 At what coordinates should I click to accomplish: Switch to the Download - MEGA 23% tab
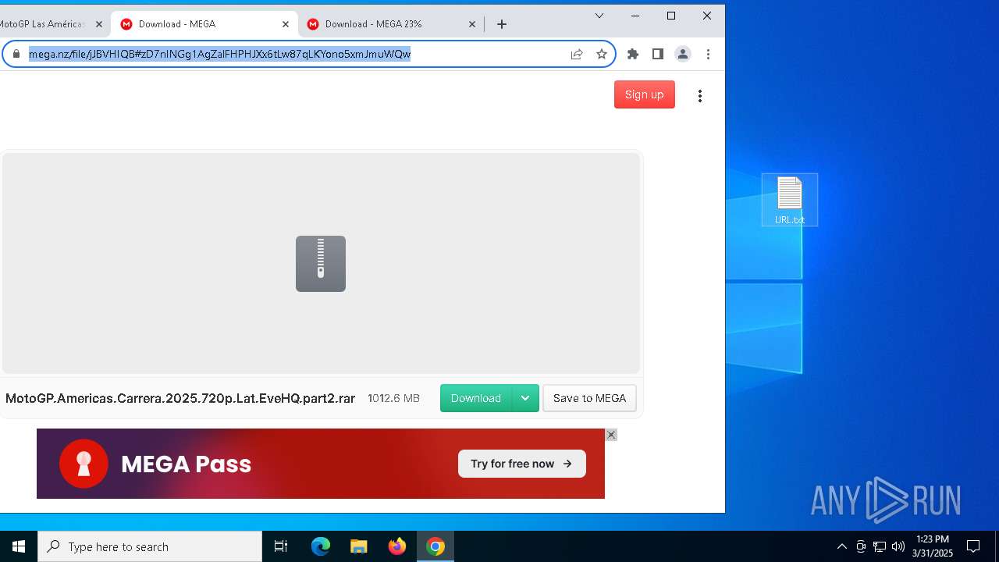[390, 24]
